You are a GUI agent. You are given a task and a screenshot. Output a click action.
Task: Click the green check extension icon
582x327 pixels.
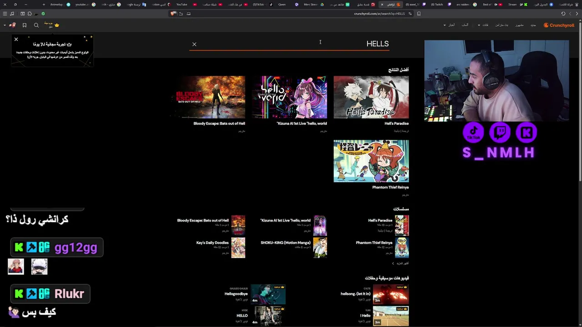(43, 14)
